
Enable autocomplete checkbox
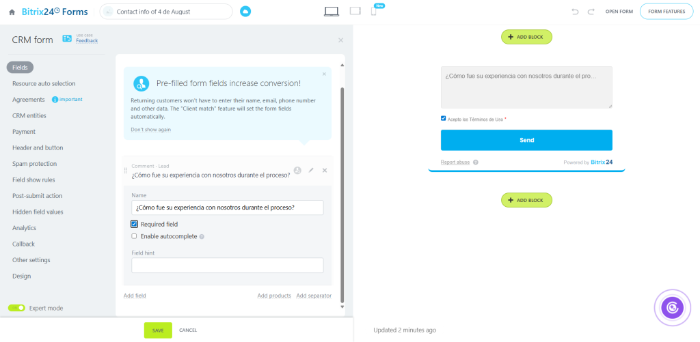click(135, 236)
